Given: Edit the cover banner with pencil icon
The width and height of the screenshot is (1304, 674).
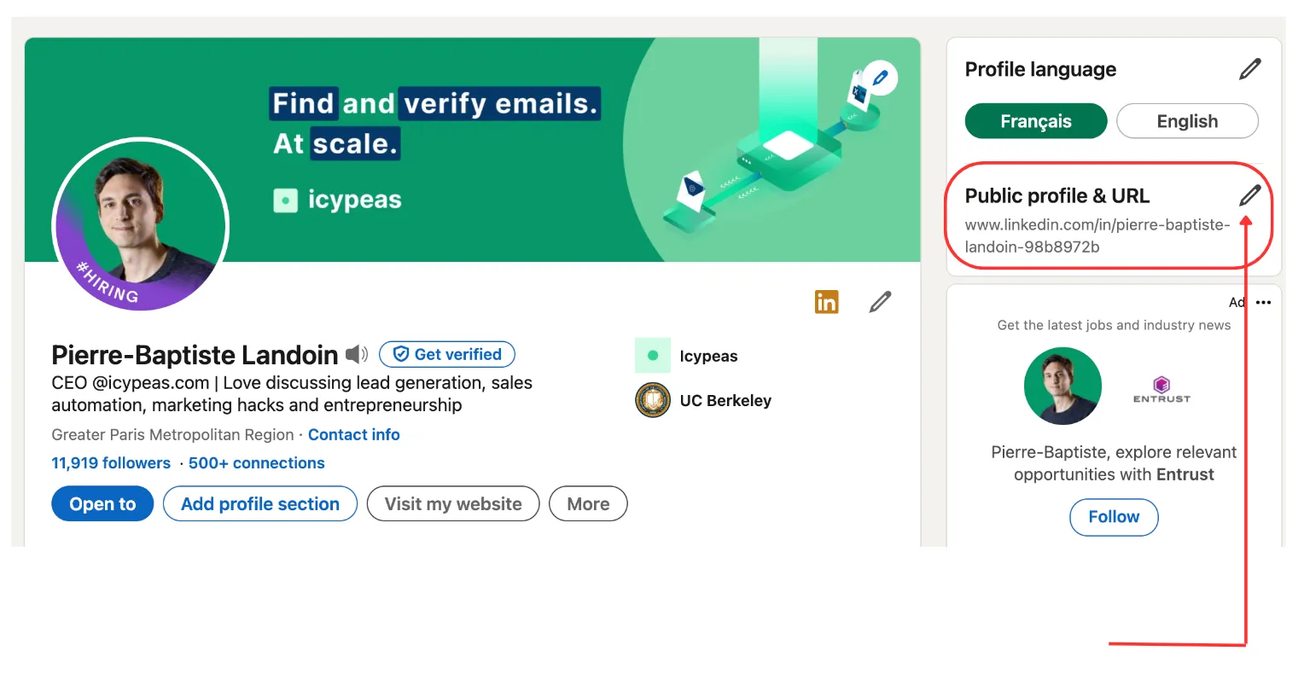Looking at the screenshot, I should click(880, 78).
